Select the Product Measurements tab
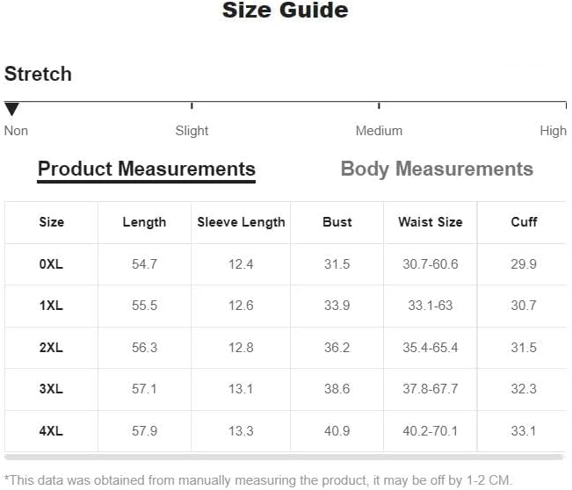Screen dimensions: 572x490 (146, 169)
